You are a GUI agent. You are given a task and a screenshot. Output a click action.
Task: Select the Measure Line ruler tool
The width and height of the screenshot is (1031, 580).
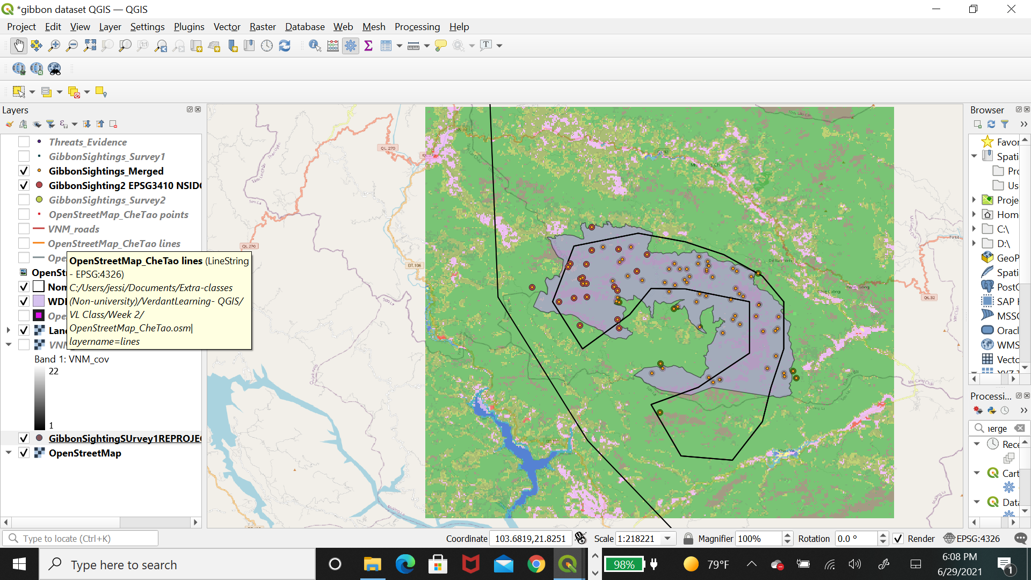[413, 46]
